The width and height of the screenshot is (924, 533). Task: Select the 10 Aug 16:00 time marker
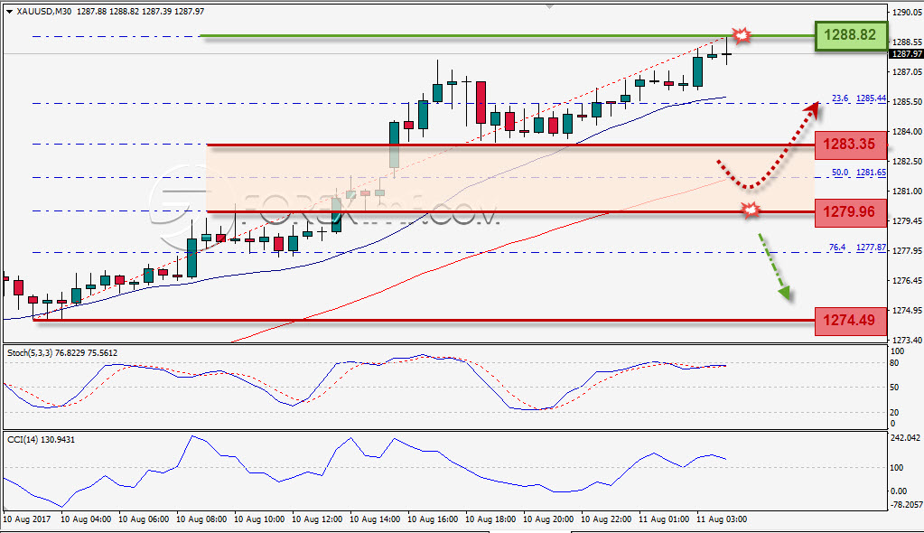(x=433, y=519)
